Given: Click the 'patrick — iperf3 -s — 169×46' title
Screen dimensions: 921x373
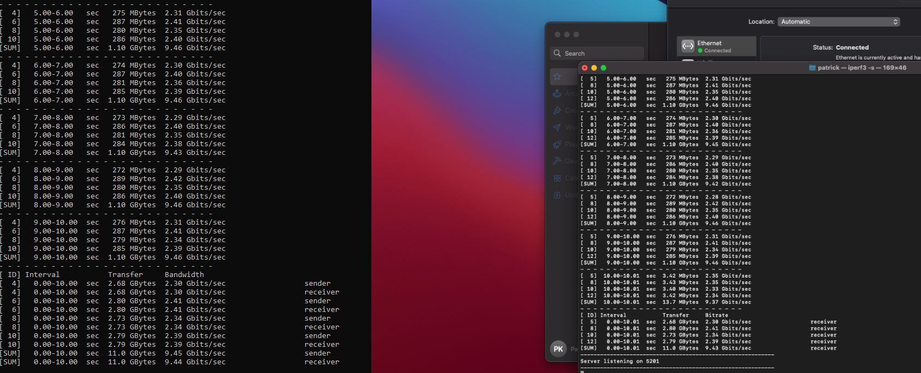Looking at the screenshot, I should pyautogui.click(x=862, y=68).
